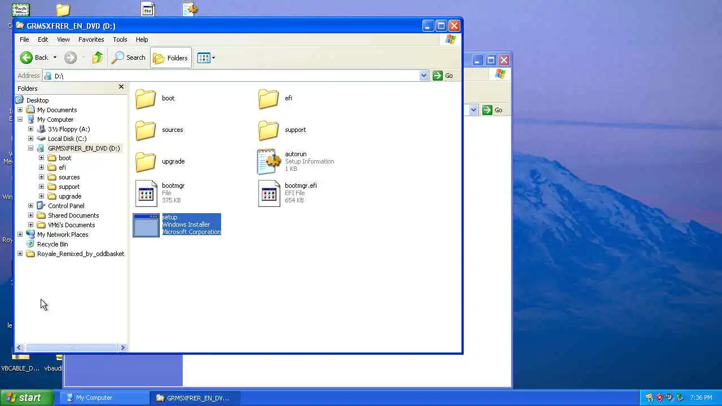Expand My Documents tree node
This screenshot has height=406, width=722.
click(x=20, y=110)
